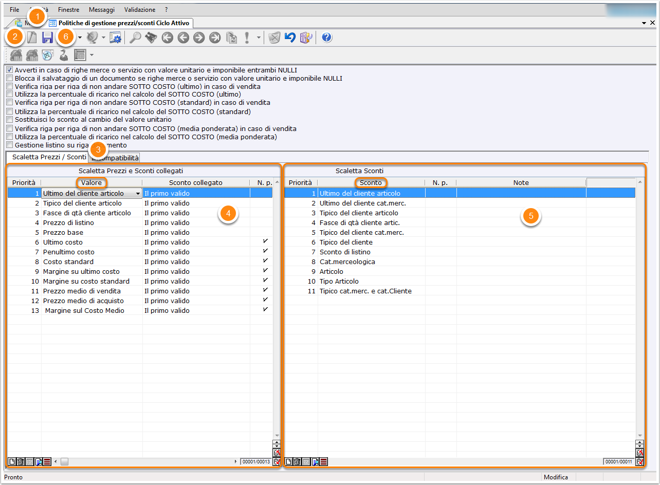Click the magnifying glass search icon
This screenshot has height=485, width=660.
pos(135,38)
